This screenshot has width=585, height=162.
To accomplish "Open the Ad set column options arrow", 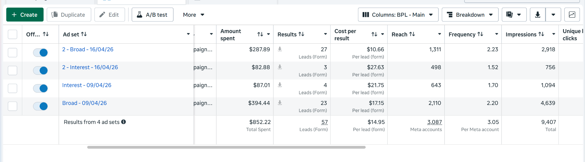I will point(188,34).
